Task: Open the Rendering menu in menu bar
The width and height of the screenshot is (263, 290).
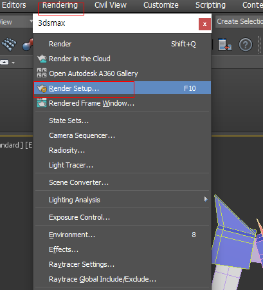Action: (60, 5)
